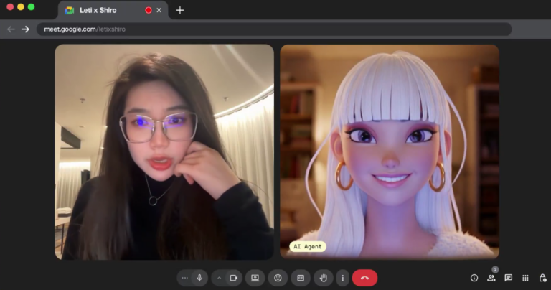Go back in browser history
This screenshot has height=290, width=551.
click(x=11, y=29)
